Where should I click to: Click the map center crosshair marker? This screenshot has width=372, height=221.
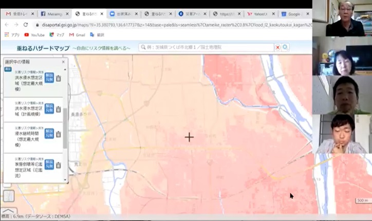click(189, 137)
